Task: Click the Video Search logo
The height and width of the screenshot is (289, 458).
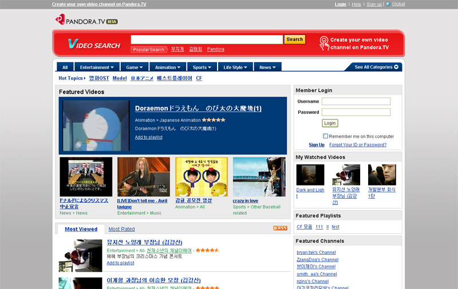Action: coord(94,44)
